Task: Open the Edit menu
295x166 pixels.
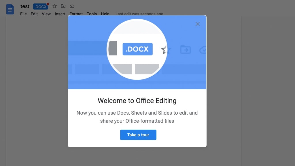Action: point(34,14)
